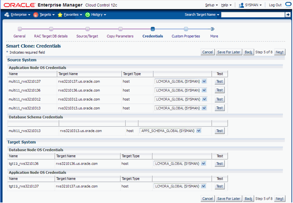The image size is (293, 203).
Task: Open credential dropdown for multi11_rws3210137
Action: point(181,81)
